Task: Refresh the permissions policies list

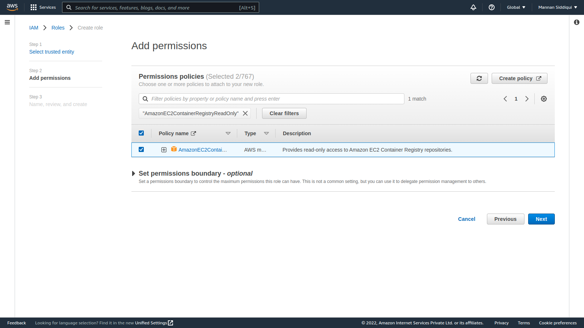Action: point(479,78)
